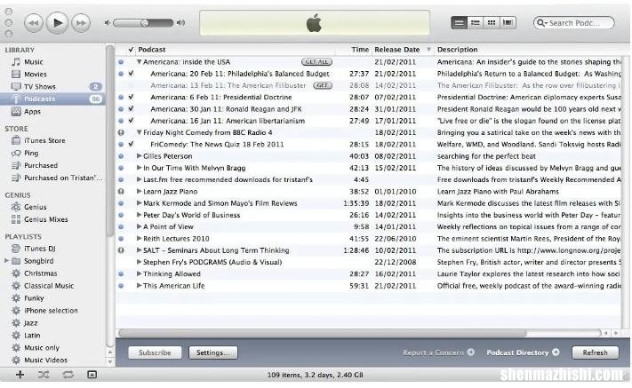Click Report a Concern link
Screen dimensions: 632x388
coord(438,352)
